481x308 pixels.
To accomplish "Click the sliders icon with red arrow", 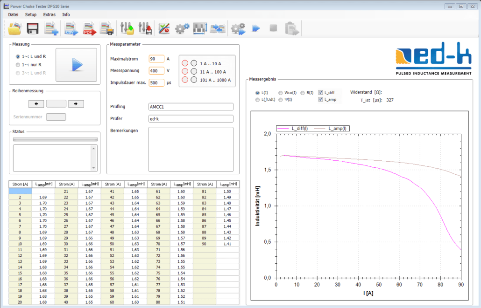I will coord(145,29).
